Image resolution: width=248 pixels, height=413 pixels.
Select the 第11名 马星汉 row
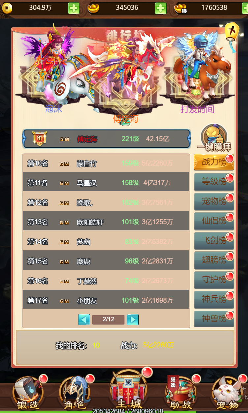pyautogui.click(x=106, y=182)
